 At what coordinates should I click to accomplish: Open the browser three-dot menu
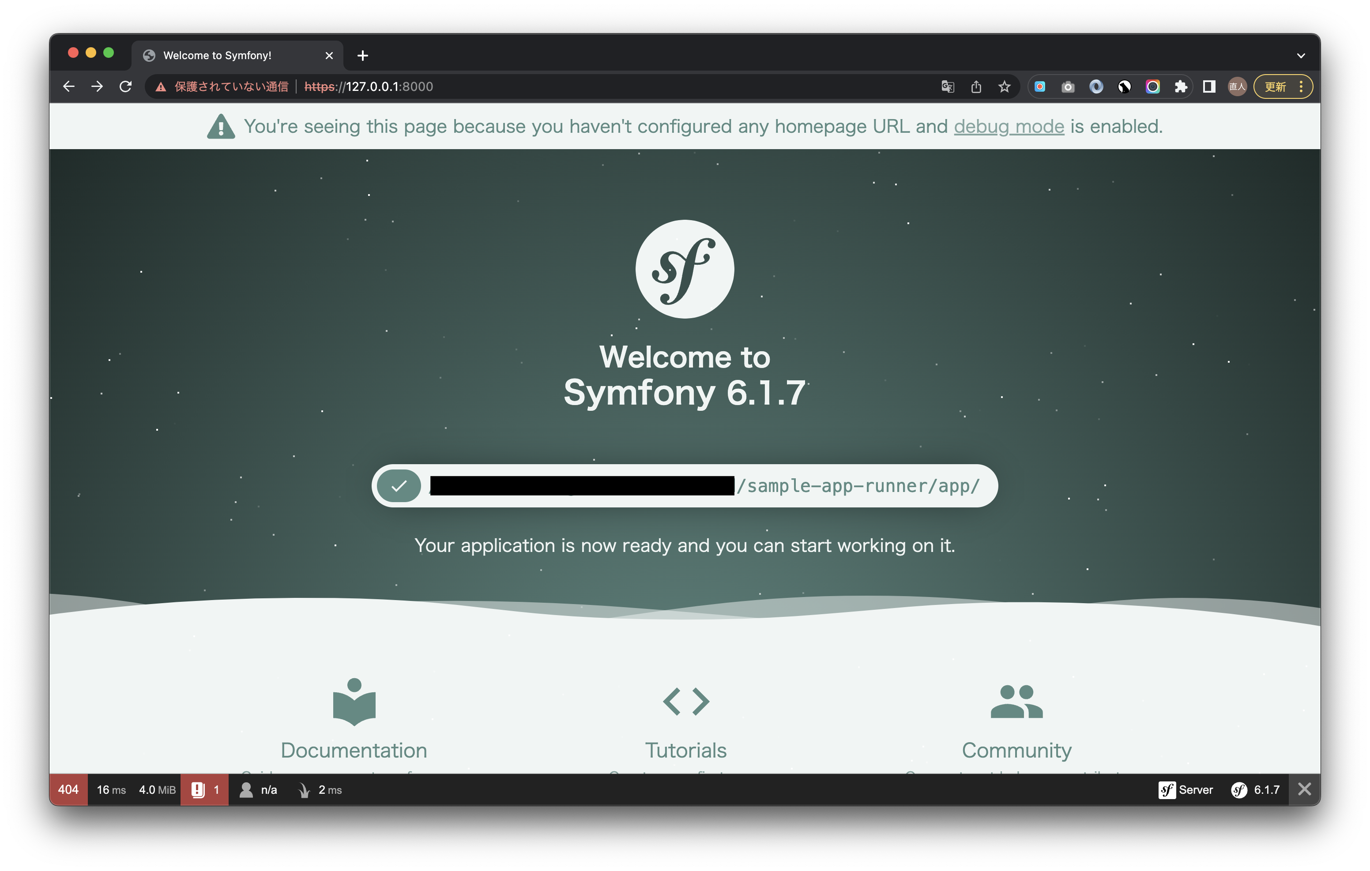[x=1301, y=86]
